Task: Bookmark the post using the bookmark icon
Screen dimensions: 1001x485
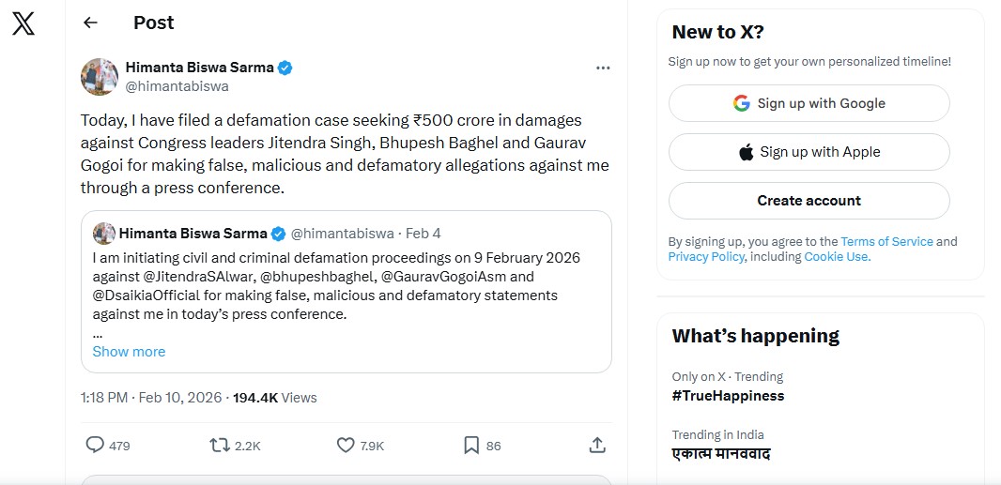Action: click(x=471, y=446)
